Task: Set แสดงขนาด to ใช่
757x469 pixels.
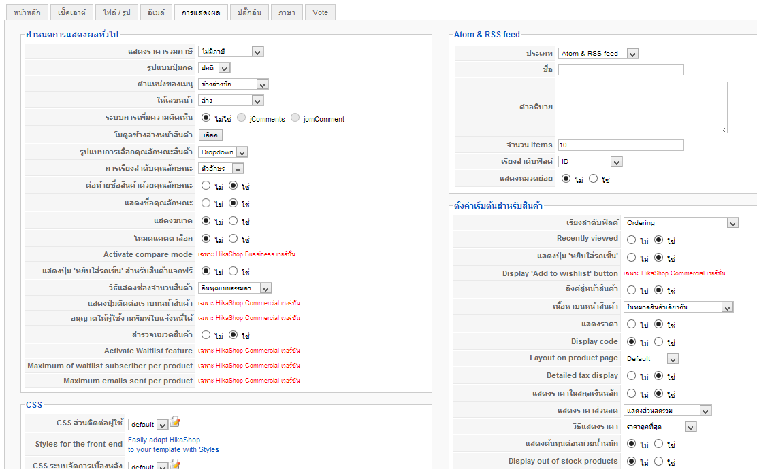Action: pyautogui.click(x=233, y=221)
